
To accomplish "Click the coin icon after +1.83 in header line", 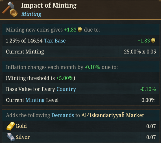I will click(x=80, y=29).
